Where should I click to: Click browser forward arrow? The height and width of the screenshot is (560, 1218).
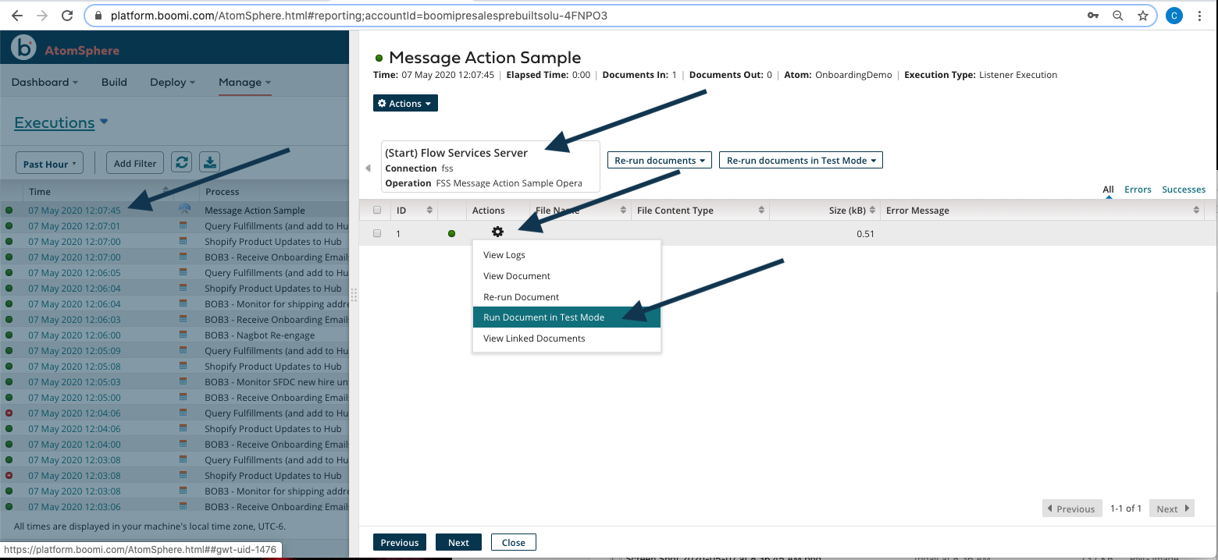click(42, 16)
